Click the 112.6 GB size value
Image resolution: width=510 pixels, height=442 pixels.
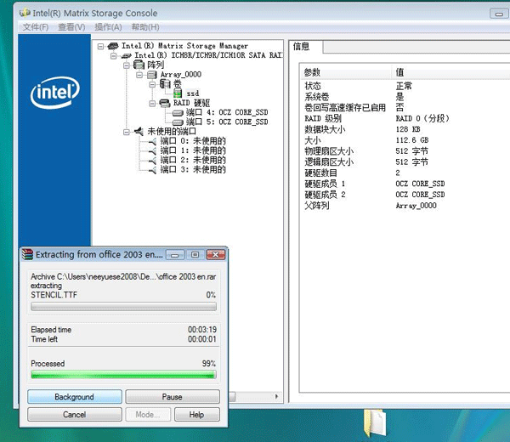pos(411,140)
